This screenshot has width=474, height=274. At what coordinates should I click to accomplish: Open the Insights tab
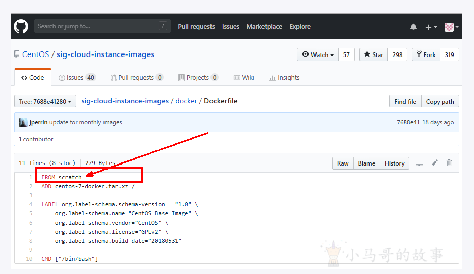(284, 78)
